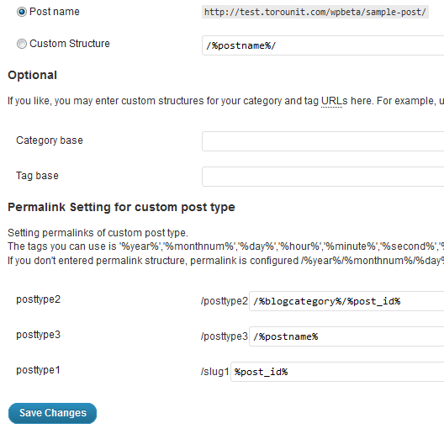The image size is (444, 434).
Task: Click the Custom Structure text label
Action: coord(70,44)
